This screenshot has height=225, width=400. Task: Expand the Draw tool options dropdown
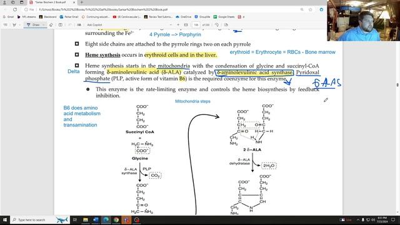pyautogui.click(x=44, y=25)
